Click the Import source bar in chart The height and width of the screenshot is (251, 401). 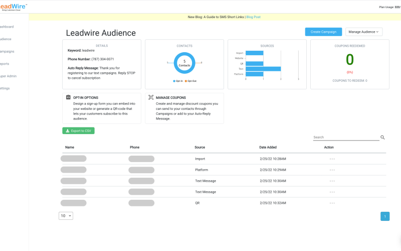pos(255,53)
